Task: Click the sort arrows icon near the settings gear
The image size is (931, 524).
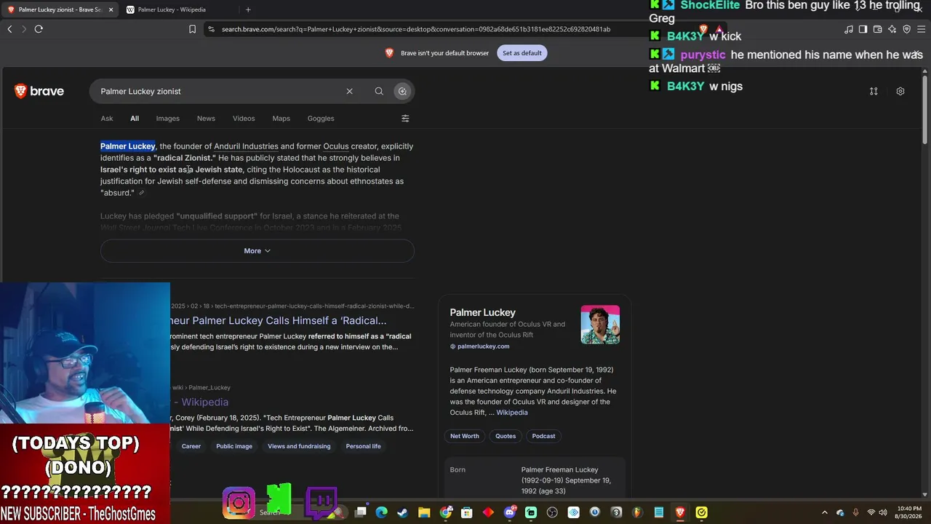Action: (x=874, y=91)
